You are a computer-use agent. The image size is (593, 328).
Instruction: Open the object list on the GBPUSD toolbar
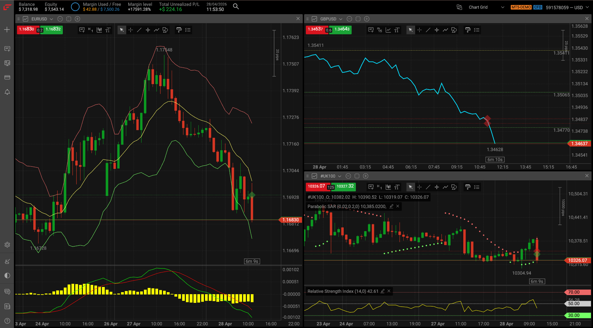[477, 30]
